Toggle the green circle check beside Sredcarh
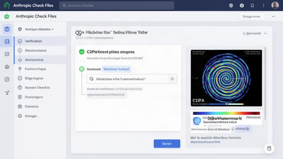283x159 pixels. pos(82,69)
